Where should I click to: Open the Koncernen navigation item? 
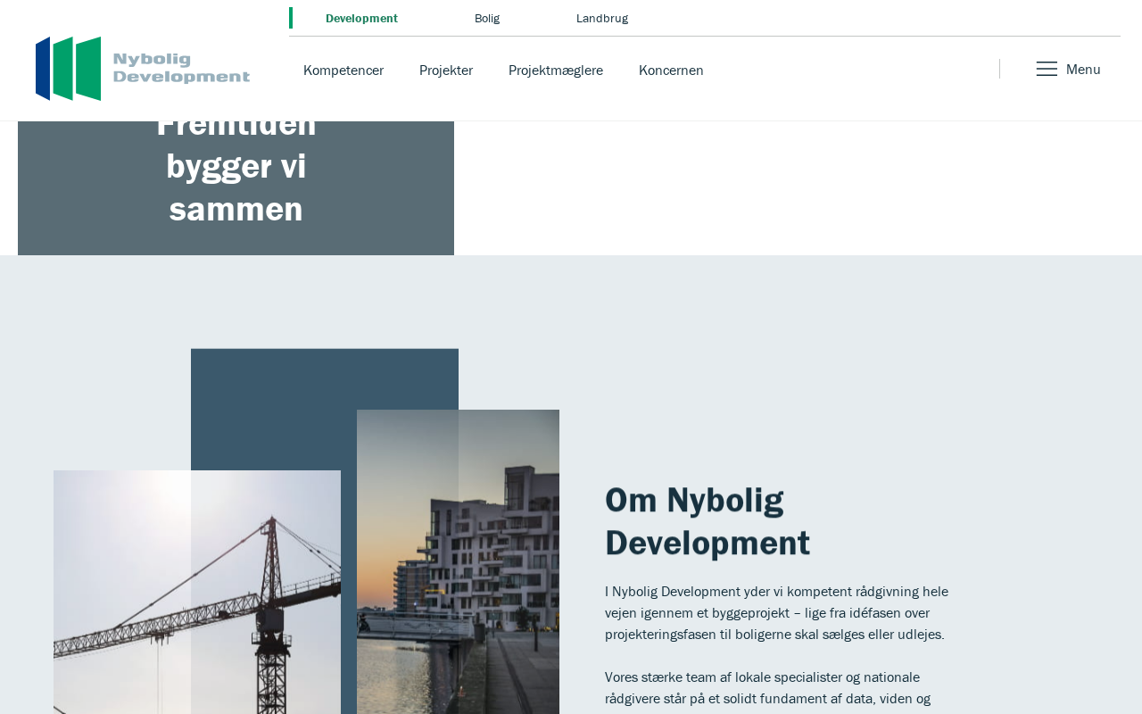671,71
